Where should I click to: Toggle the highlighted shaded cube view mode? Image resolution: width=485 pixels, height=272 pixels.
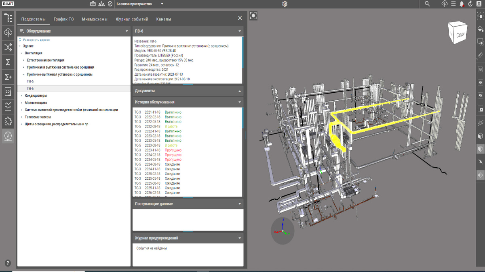480,149
